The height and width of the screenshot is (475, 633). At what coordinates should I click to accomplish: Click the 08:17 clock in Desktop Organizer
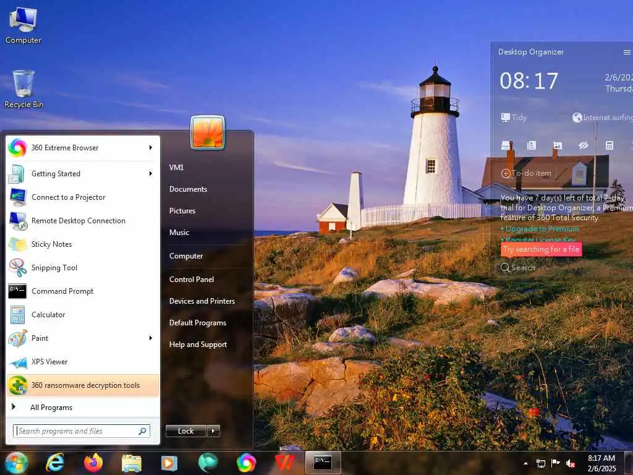click(529, 81)
